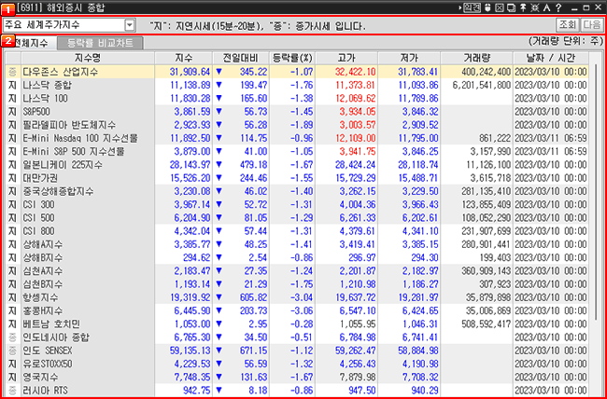Select the 베트남 호치민 row
This screenshot has height=399, width=607.
297,324
